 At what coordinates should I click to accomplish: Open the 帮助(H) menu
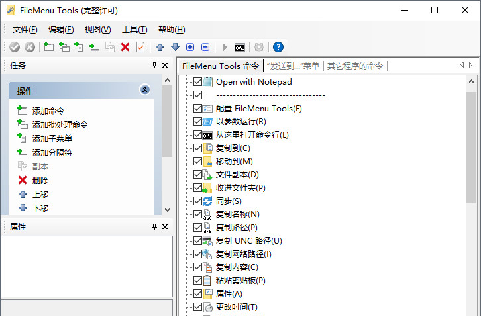(172, 30)
